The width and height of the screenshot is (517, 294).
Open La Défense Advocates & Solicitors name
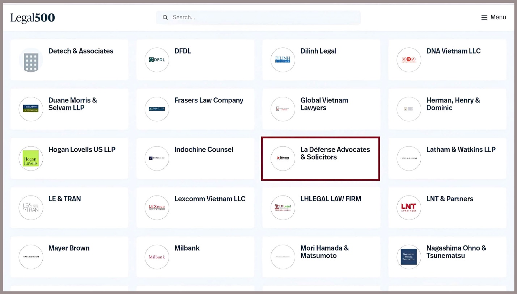pos(335,153)
